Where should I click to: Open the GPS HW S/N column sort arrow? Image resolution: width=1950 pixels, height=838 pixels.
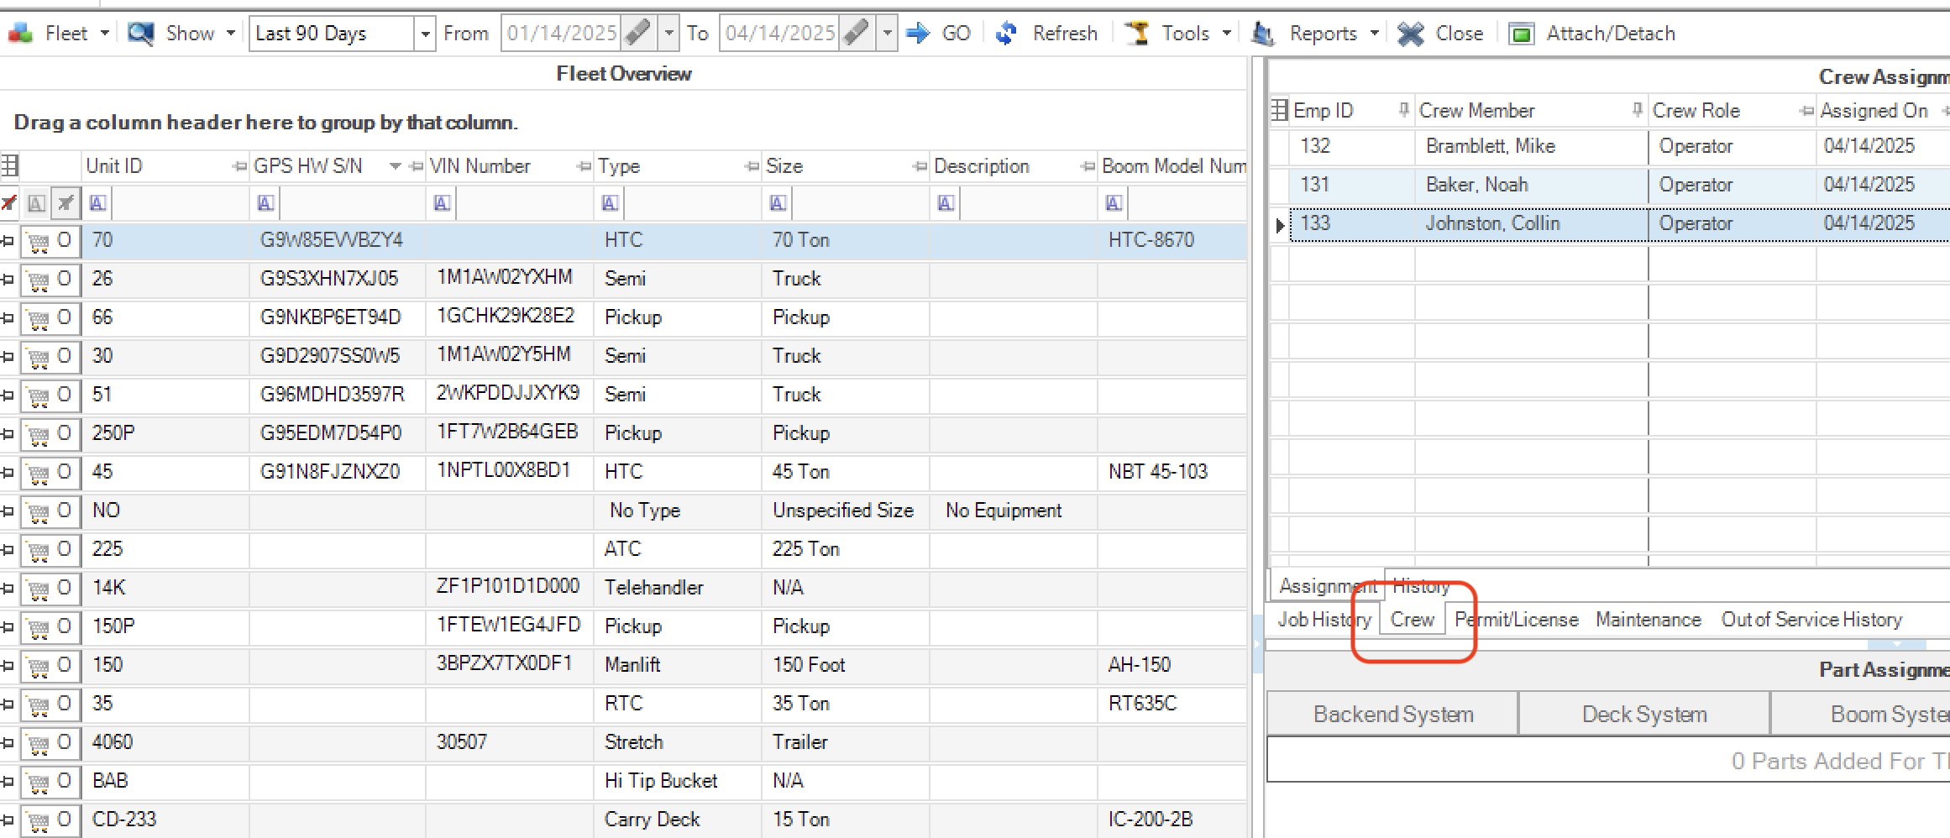click(x=396, y=166)
